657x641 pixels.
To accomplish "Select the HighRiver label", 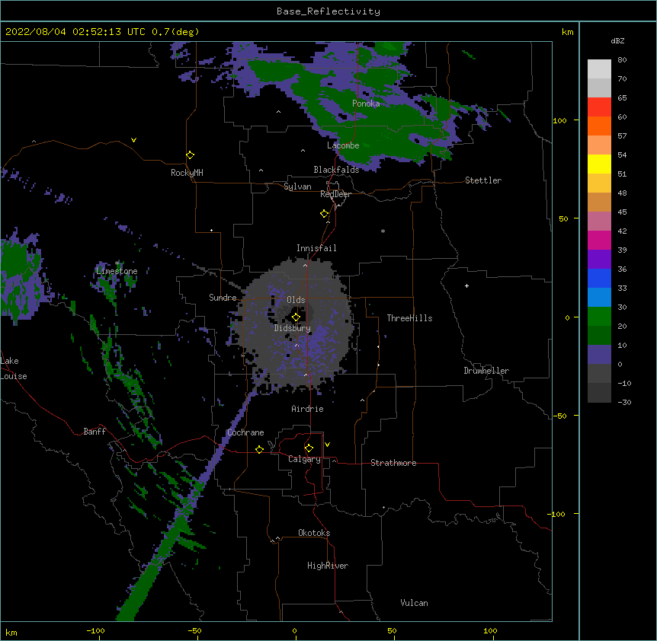I will [x=328, y=566].
